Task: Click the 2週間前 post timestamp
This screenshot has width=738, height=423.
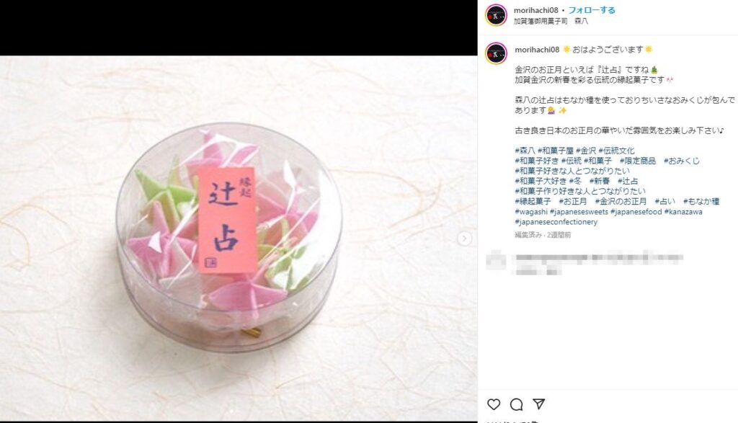Action: point(559,234)
